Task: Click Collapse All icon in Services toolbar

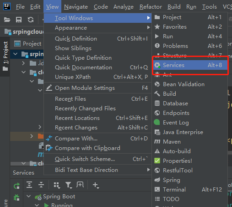Action: click(41, 185)
